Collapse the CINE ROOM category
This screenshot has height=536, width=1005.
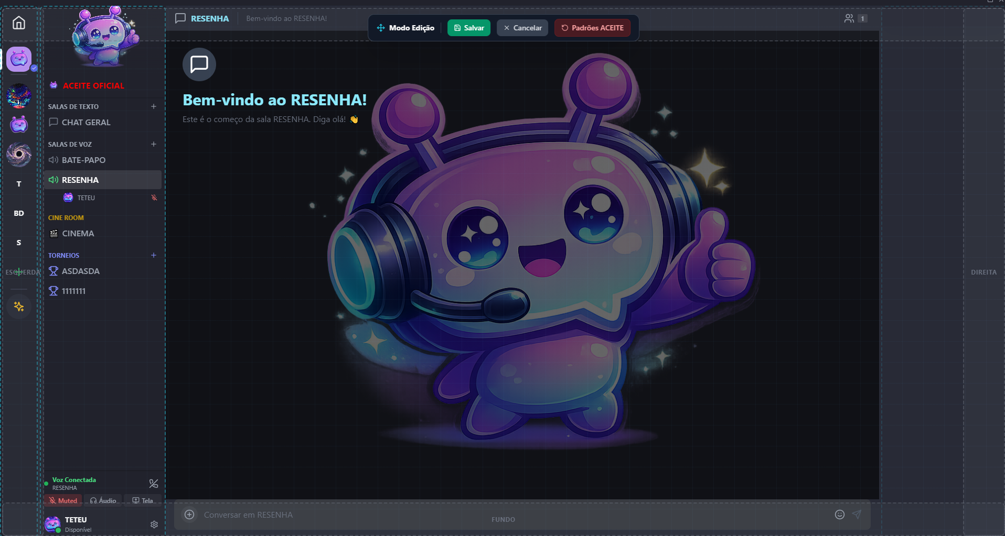(x=66, y=217)
